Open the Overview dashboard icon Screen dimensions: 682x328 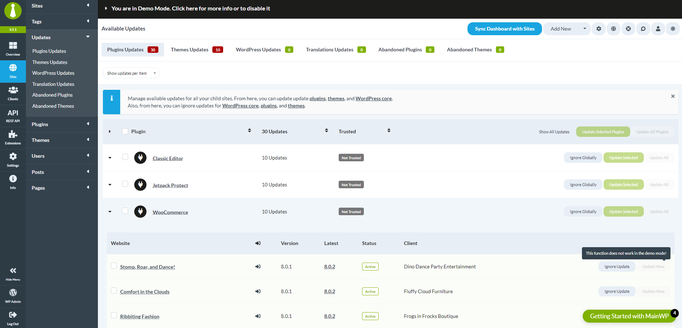13,49
